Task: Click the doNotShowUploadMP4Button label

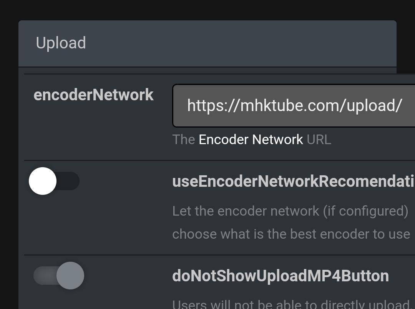Action: pos(281,275)
